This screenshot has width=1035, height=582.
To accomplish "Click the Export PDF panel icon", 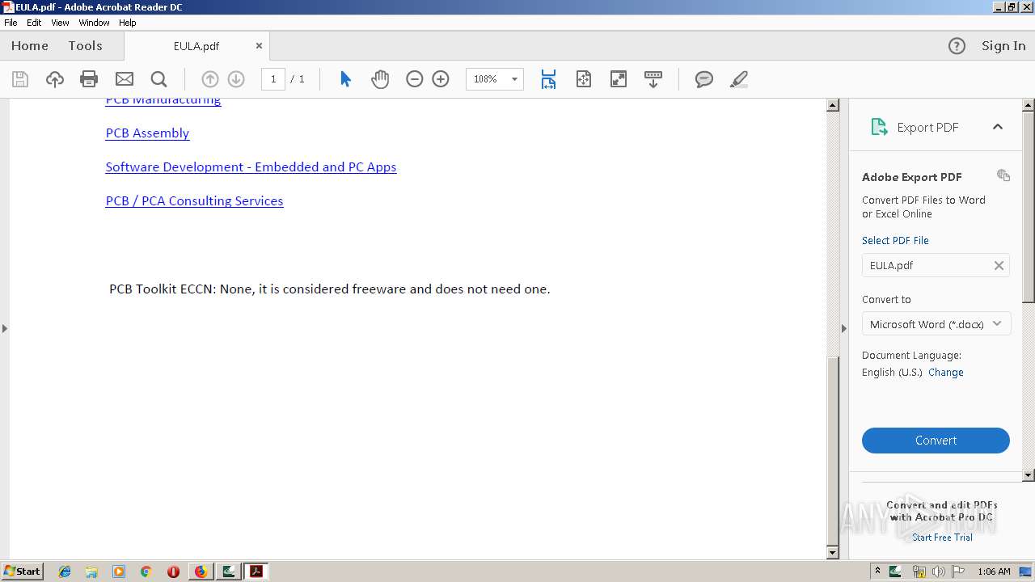I will coord(879,127).
